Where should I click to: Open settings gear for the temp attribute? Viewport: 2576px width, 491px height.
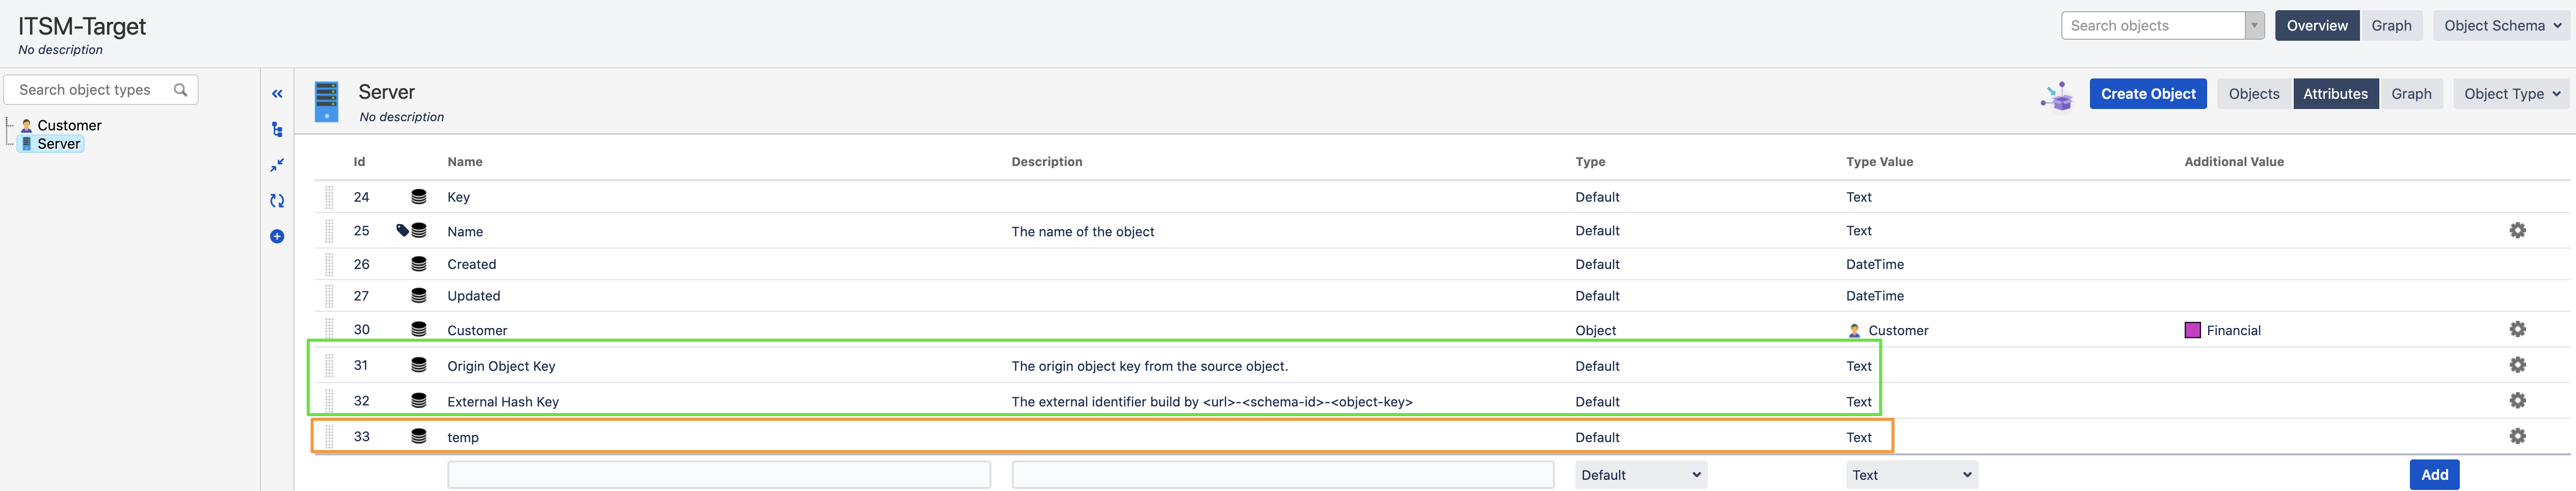coord(2517,436)
